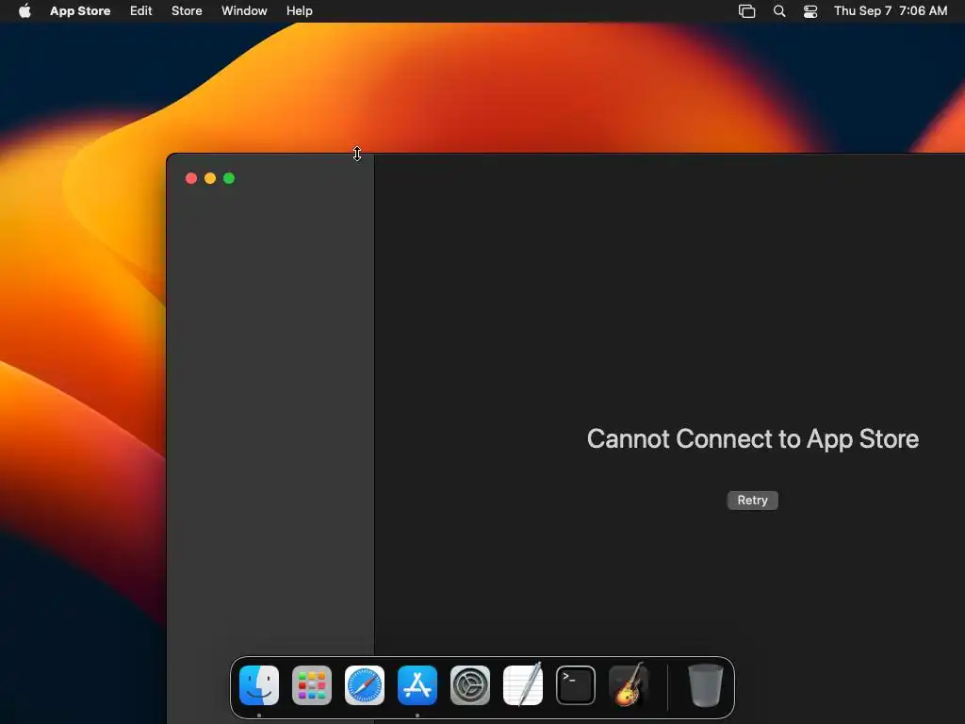The image size is (965, 724).
Task: Open Spotlight search in the menu bar
Action: click(779, 10)
